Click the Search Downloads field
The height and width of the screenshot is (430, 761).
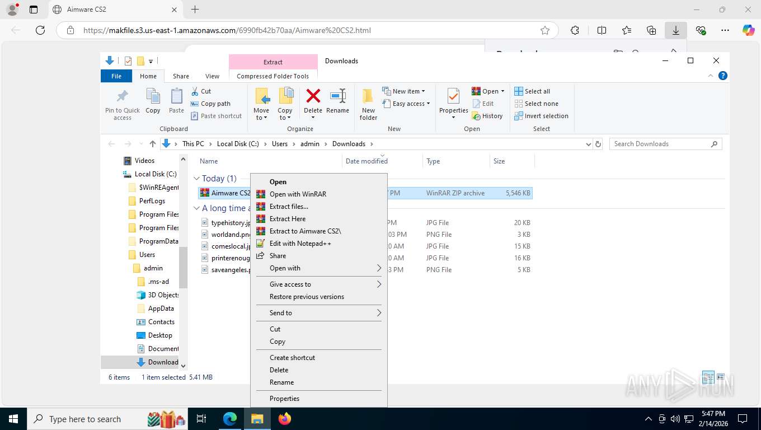pyautogui.click(x=665, y=144)
